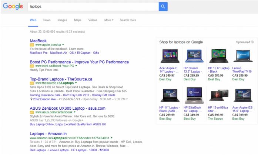Click the Shop for laptops on Google heading
258x156 pixels.
(181, 42)
